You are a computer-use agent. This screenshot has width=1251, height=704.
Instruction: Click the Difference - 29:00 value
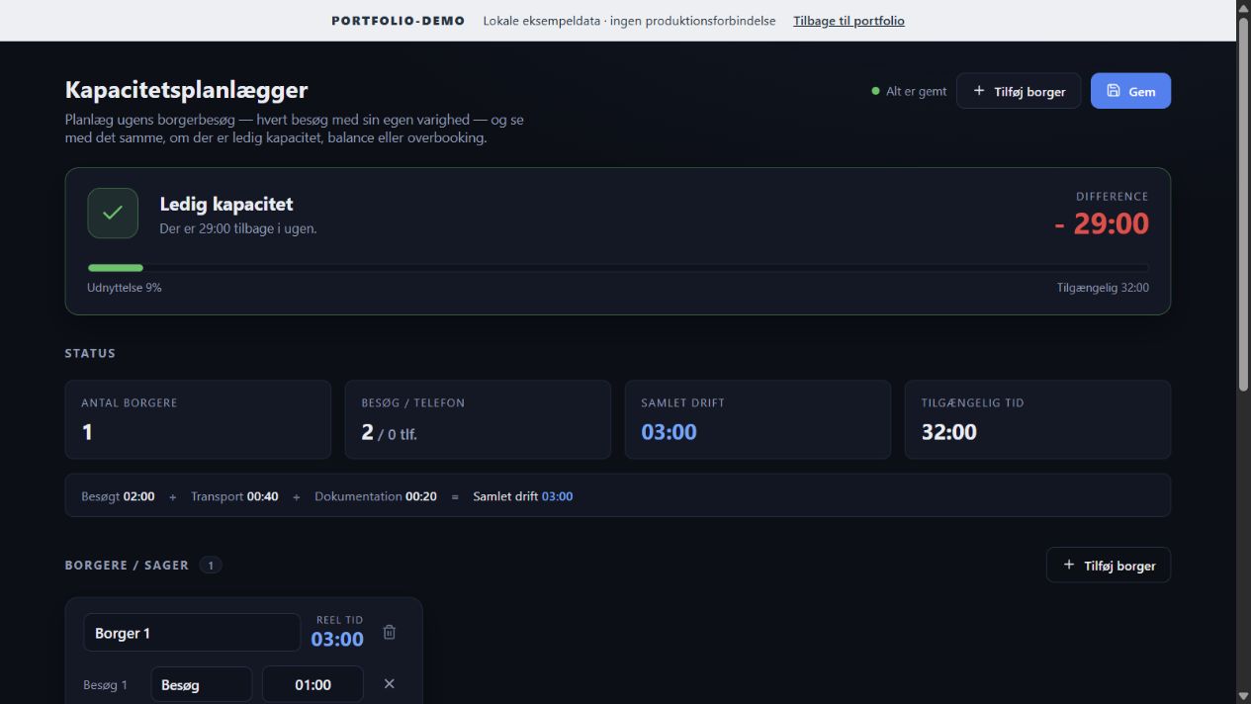click(1102, 223)
